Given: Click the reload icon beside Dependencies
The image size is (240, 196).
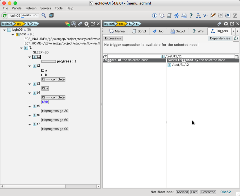Looking at the screenshot, I should coord(236,38).
